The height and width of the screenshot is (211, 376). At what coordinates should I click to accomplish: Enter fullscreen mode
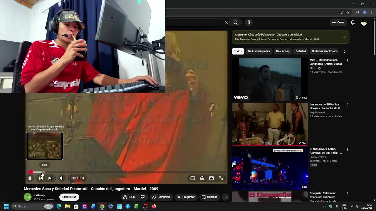tap(221, 178)
